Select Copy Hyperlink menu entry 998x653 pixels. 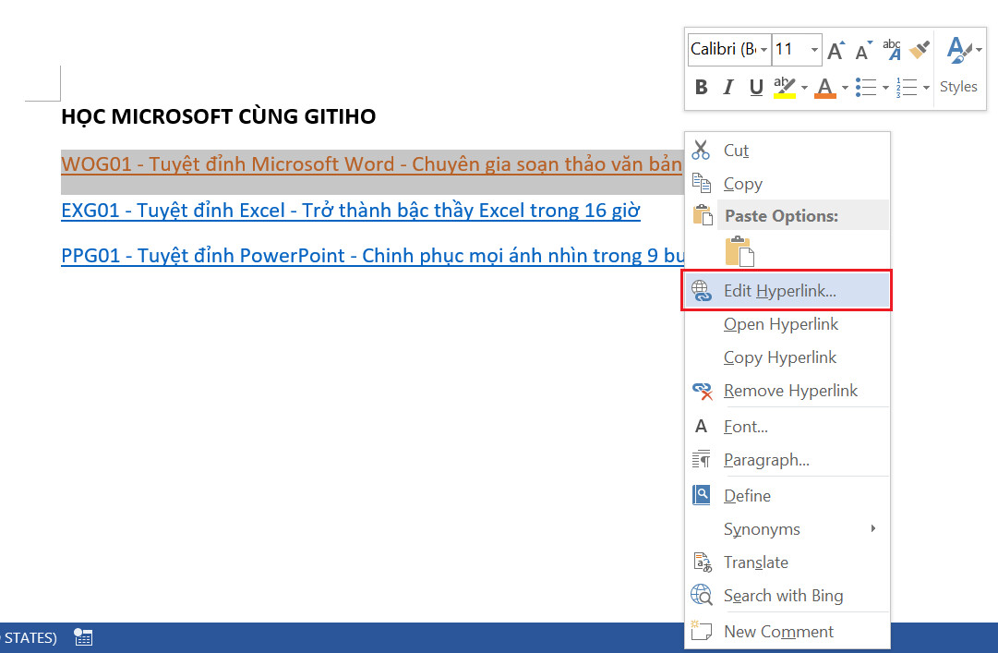788,357
